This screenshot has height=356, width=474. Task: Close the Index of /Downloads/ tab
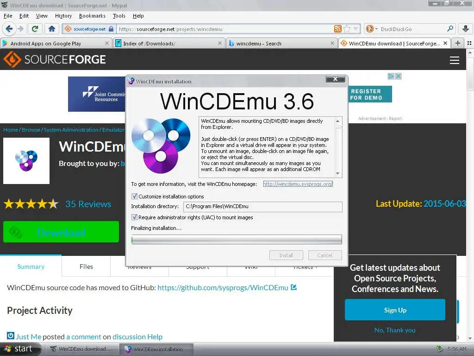(x=220, y=43)
